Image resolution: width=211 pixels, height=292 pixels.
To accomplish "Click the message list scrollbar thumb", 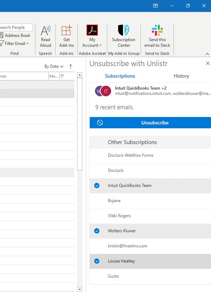I will pos(80,124).
